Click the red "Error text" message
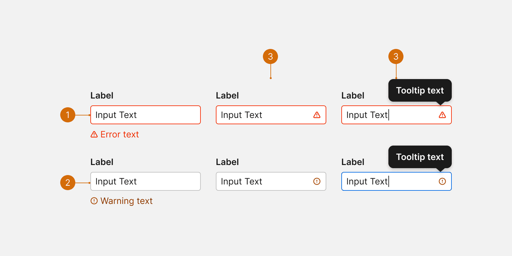 pos(120,135)
